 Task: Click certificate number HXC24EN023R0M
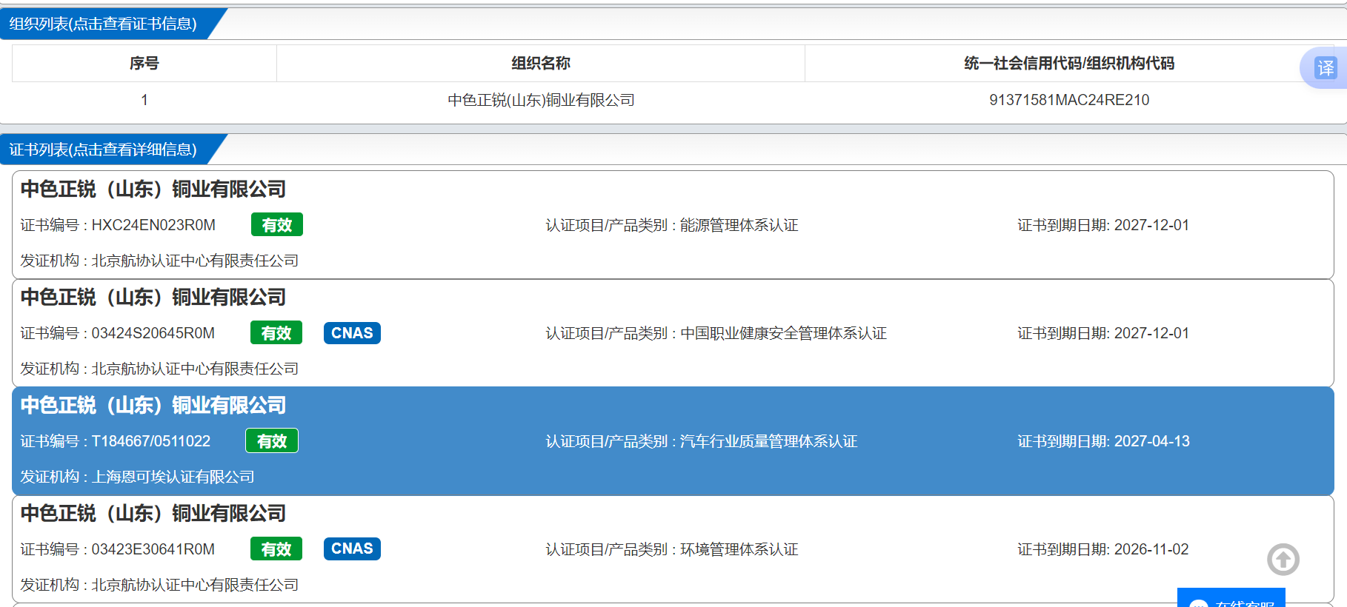pos(153,225)
